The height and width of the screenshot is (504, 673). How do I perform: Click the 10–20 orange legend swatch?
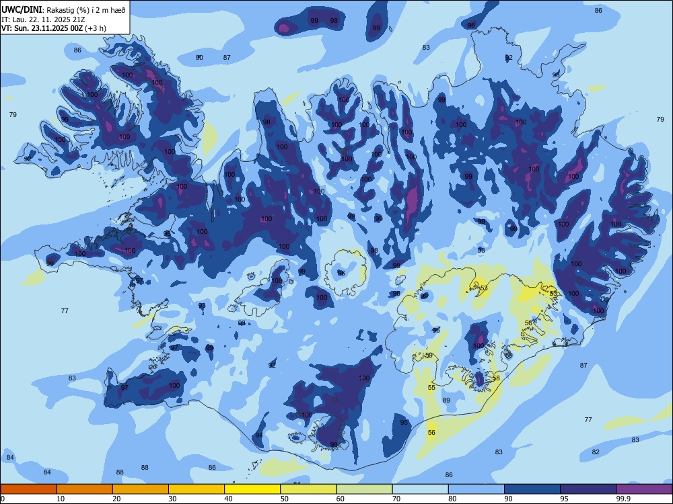tap(85, 489)
